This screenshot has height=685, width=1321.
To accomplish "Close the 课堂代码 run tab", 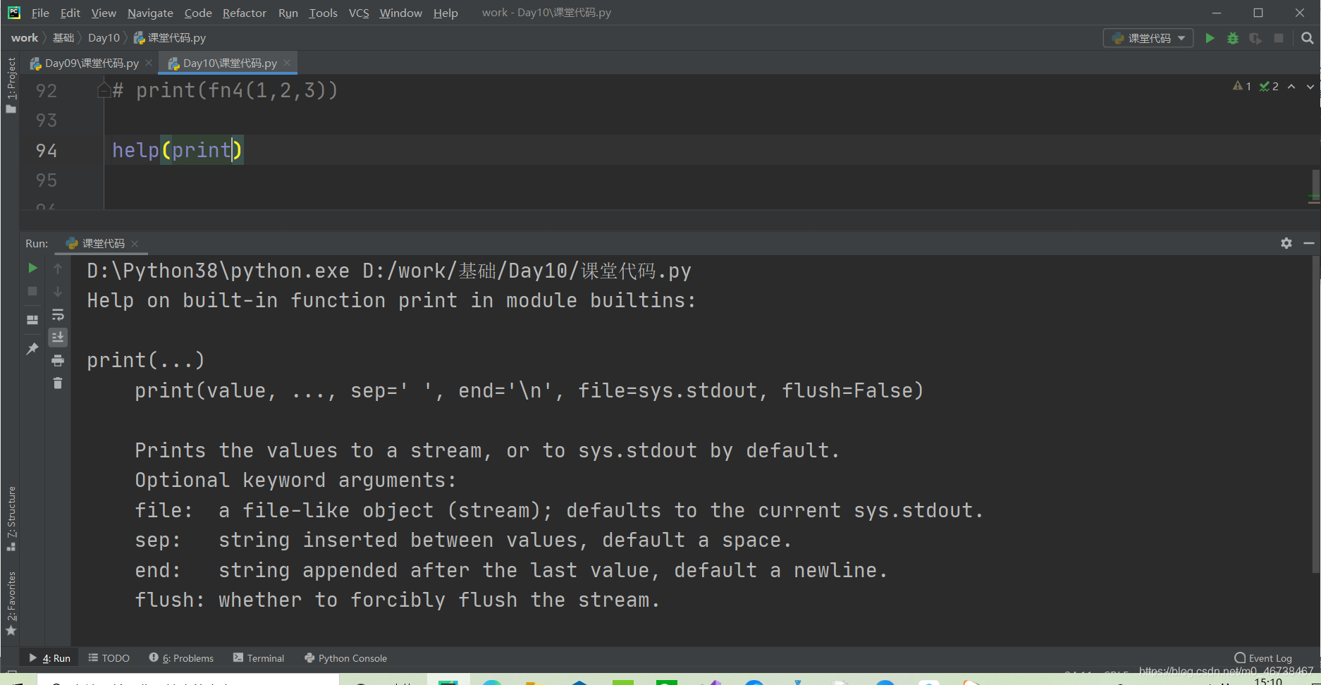I will click(135, 244).
